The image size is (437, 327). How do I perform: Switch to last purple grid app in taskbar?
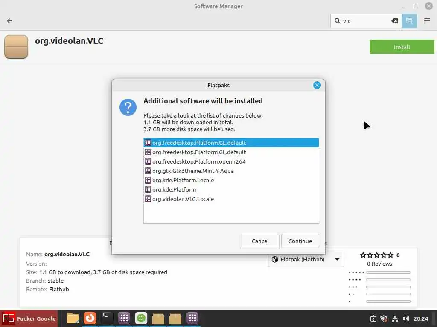[x=192, y=318]
